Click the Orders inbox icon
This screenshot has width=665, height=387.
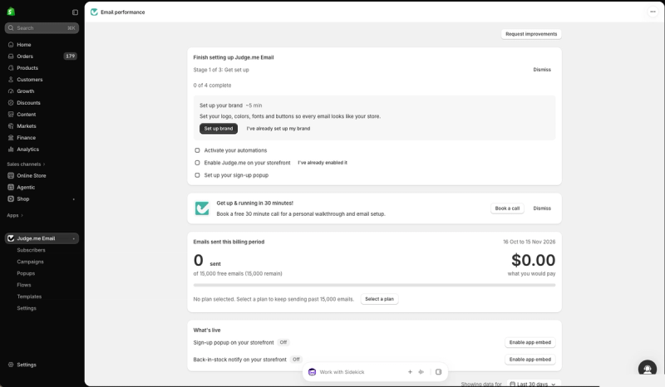pyautogui.click(x=11, y=56)
